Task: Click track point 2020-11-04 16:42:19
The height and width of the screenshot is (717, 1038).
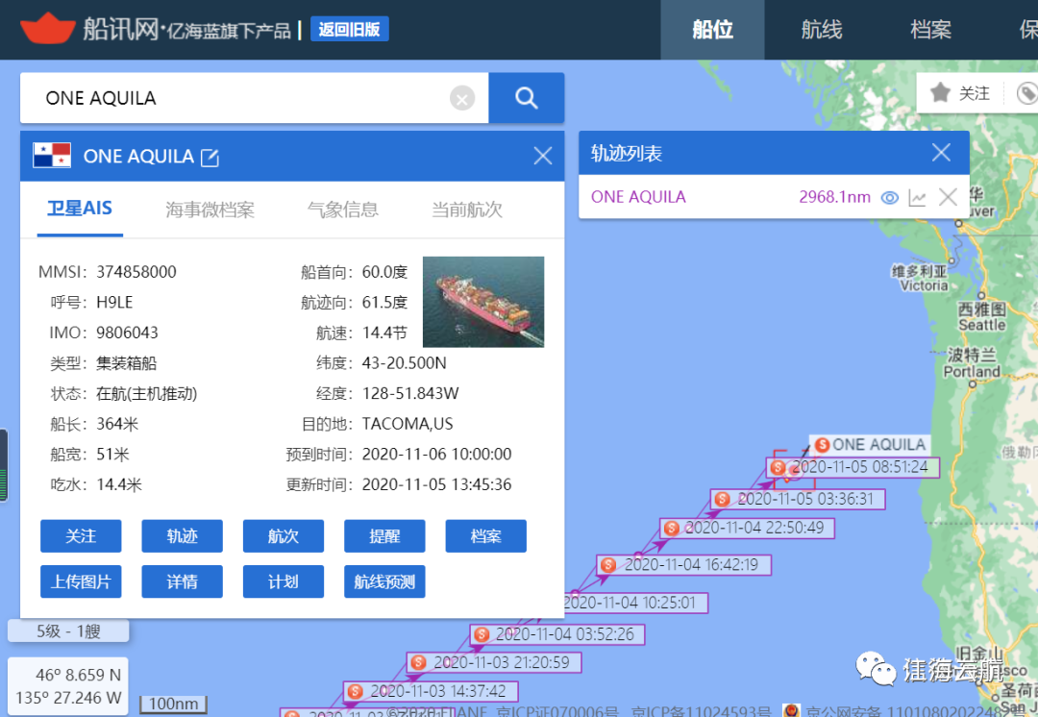Action: click(x=684, y=565)
